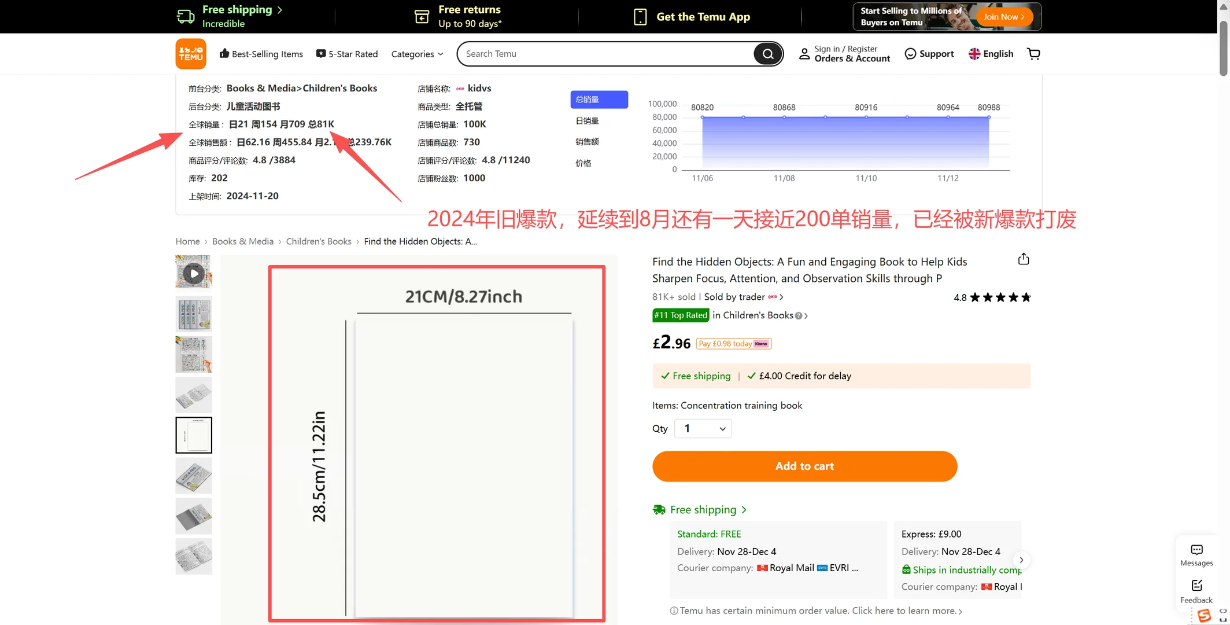1230x625 pixels.
Task: Click the thumbs-up Best-Selling Items icon
Action: [224, 53]
